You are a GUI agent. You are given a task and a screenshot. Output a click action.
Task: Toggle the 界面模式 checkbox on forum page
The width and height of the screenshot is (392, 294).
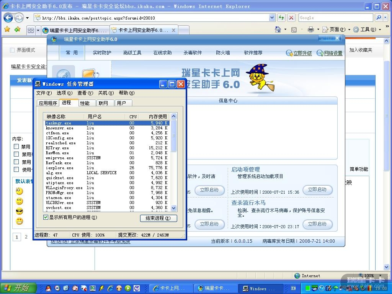coord(12,50)
